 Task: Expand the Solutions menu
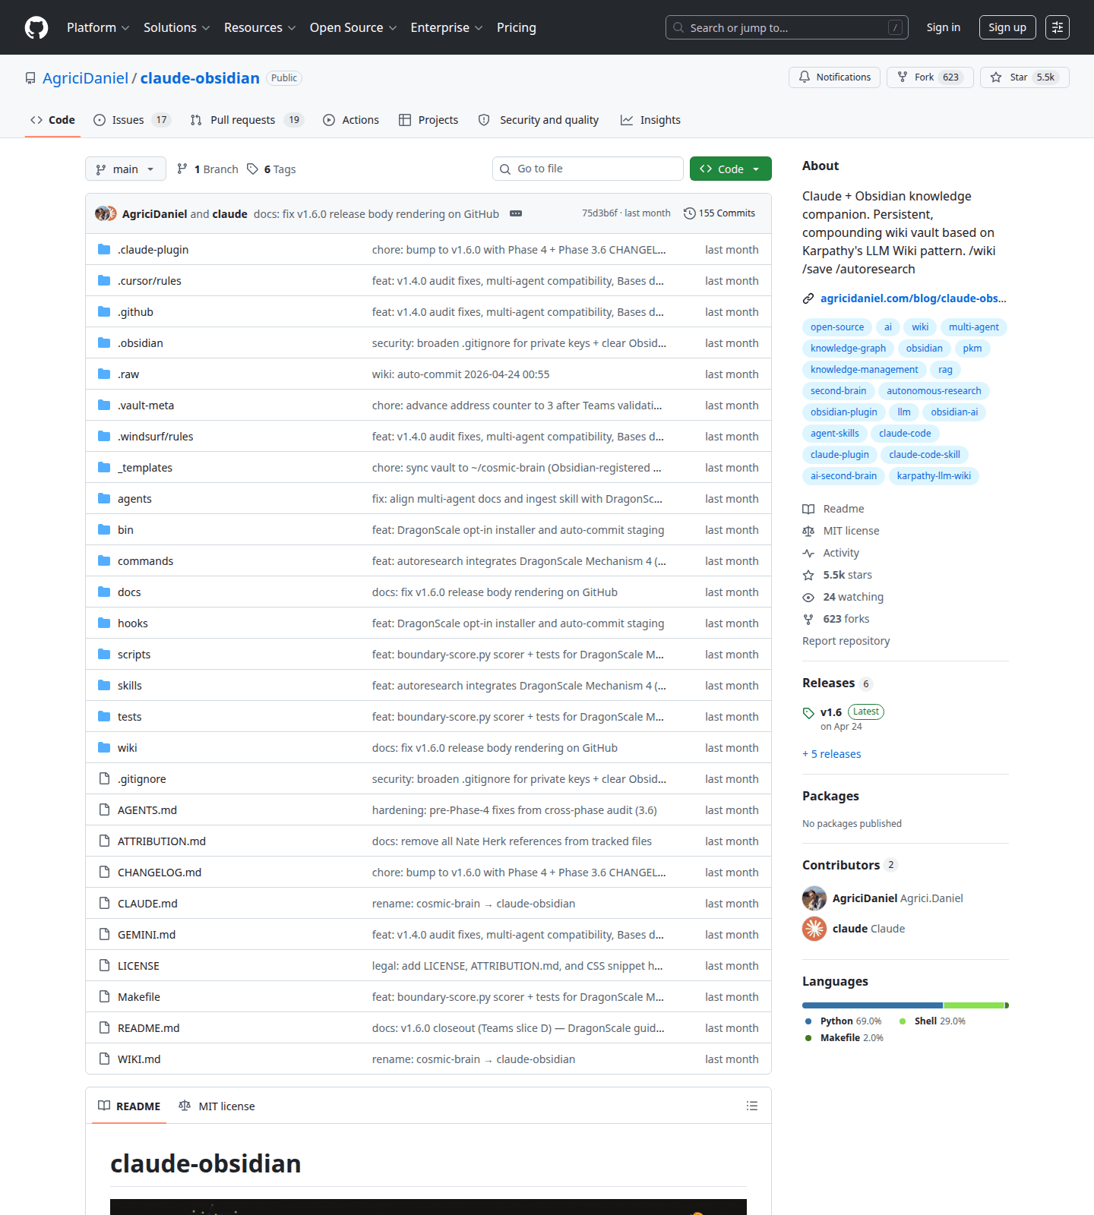tap(176, 27)
